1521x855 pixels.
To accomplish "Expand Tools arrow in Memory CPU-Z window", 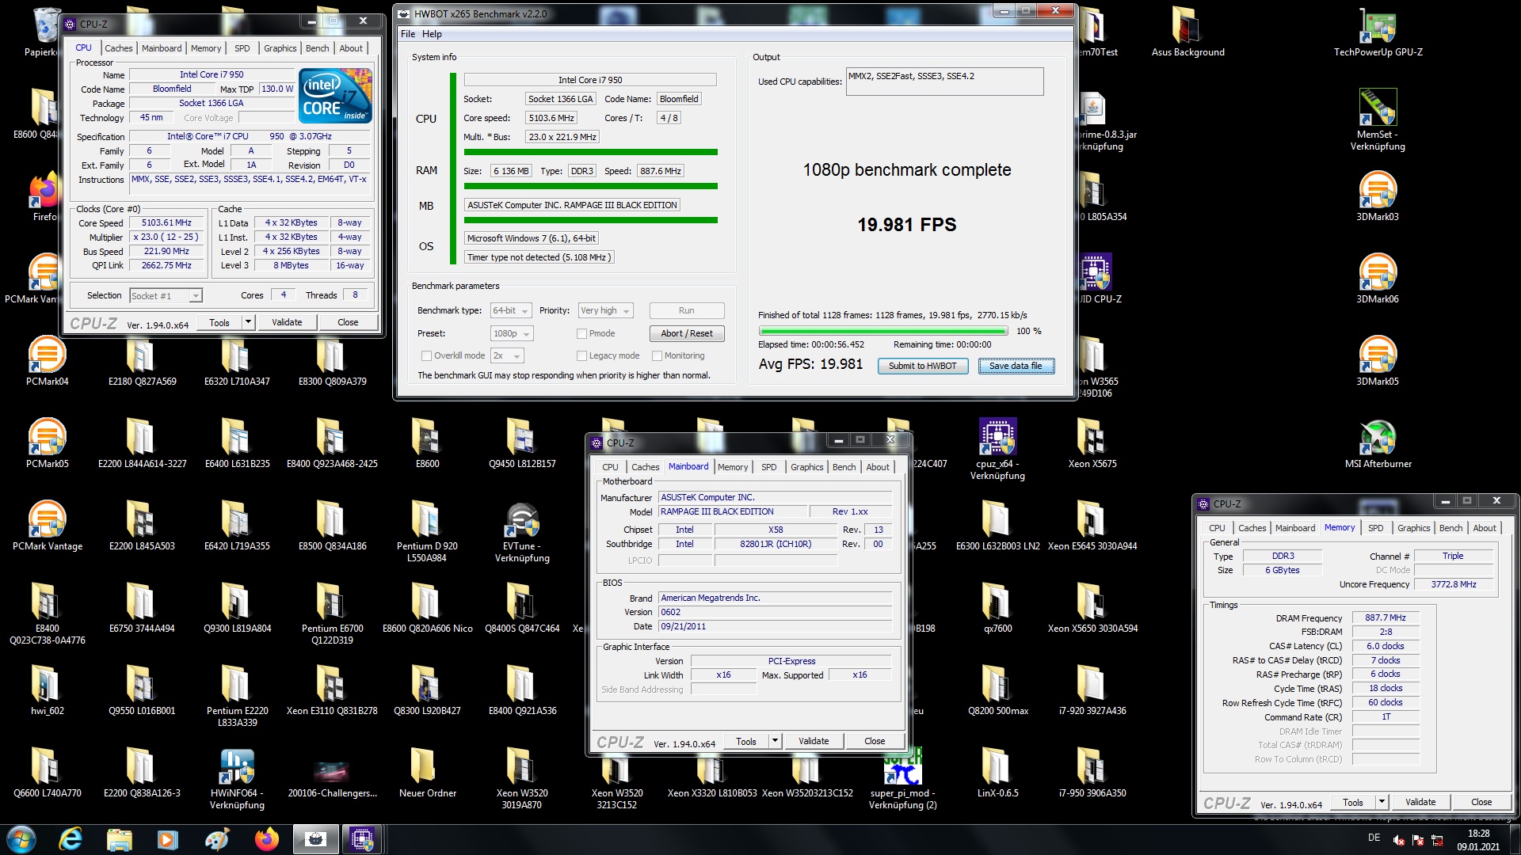I will click(1382, 802).
